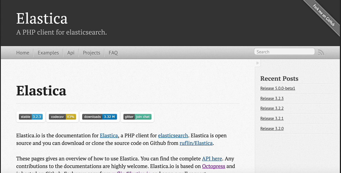Navigate to the Home menu item
This screenshot has width=341, height=173.
tap(22, 53)
